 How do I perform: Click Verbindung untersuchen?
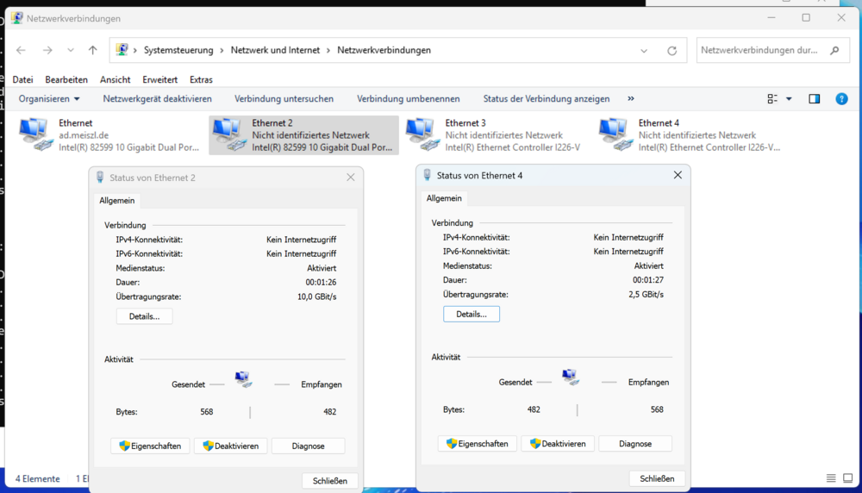284,99
